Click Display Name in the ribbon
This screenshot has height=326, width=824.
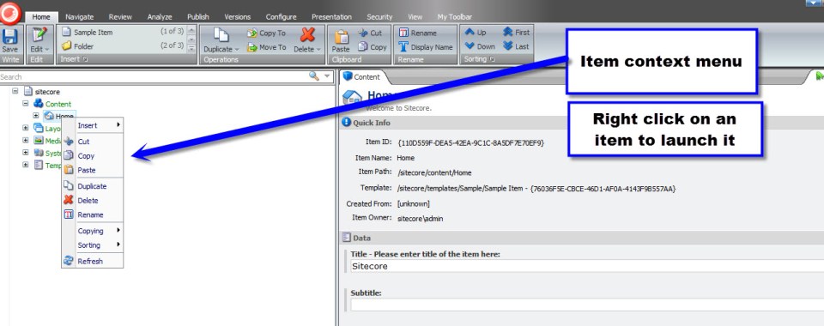tap(426, 46)
